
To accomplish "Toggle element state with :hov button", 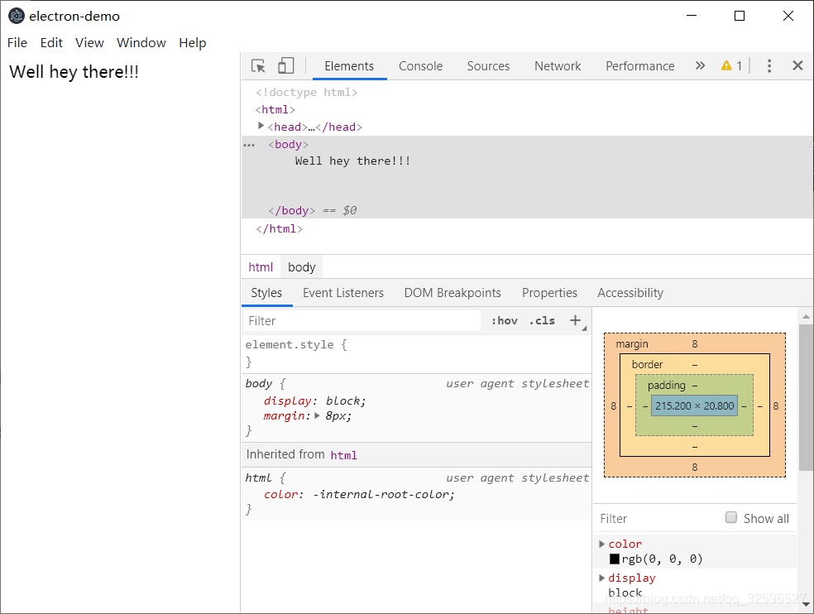I will coord(504,320).
